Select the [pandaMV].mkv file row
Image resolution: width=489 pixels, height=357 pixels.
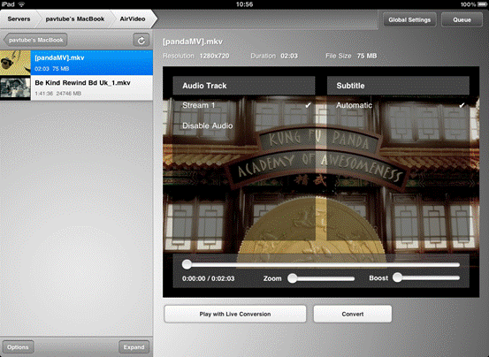(x=76, y=63)
